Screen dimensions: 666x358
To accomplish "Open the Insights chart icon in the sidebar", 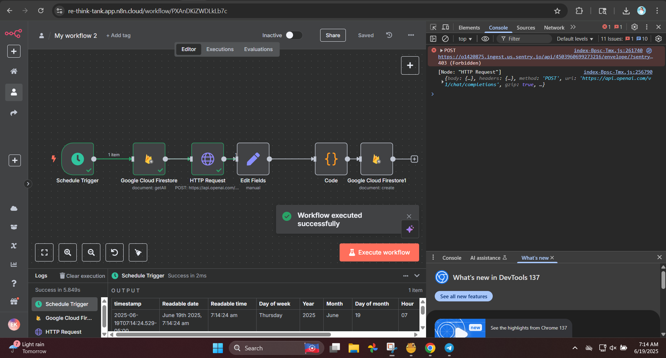I will [x=14, y=264].
